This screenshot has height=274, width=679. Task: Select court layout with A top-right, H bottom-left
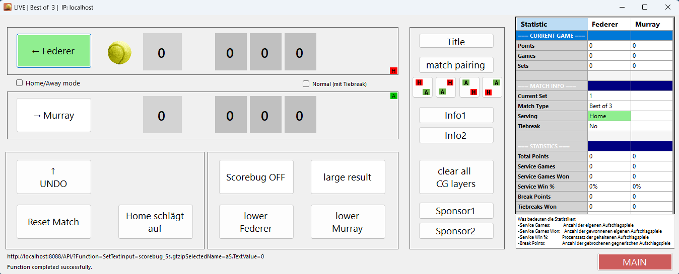point(492,87)
